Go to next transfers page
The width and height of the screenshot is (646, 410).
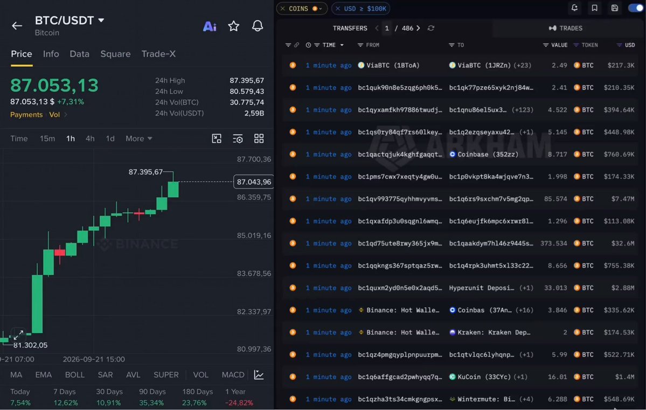point(418,28)
